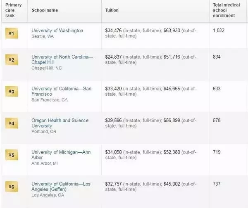The image size is (248, 208).
Task: Open University of Michigan—Ann Arbor link
Action: (x=61, y=155)
